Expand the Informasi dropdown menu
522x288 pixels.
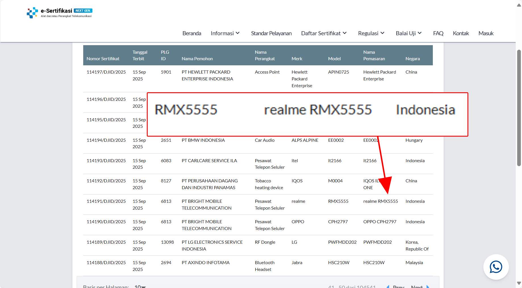pos(225,33)
